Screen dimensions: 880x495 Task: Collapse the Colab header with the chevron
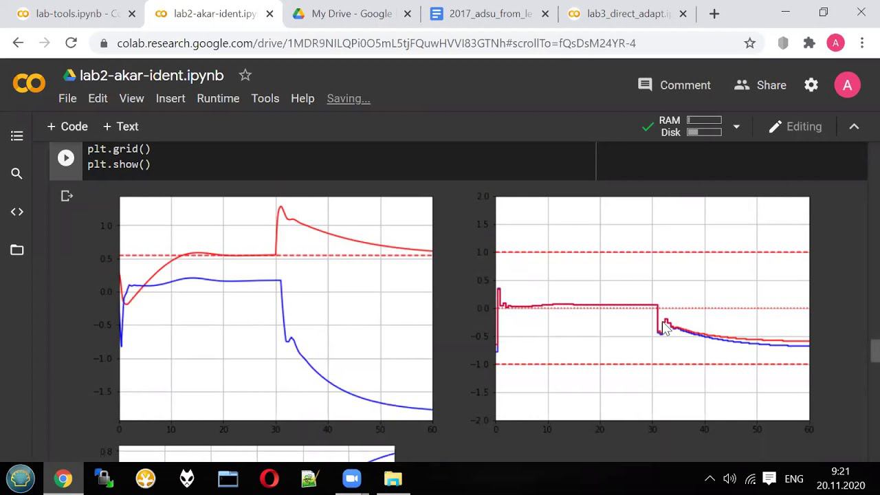[x=854, y=126]
